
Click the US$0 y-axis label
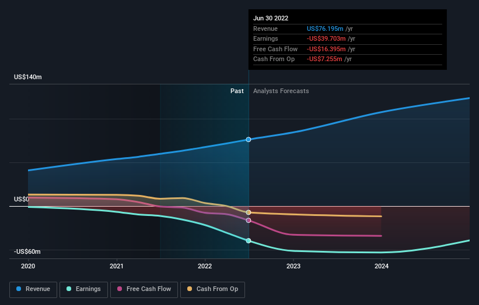tap(22, 199)
